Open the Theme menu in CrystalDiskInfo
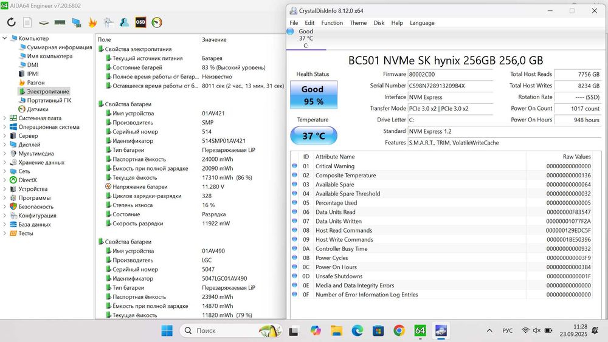Image resolution: width=608 pixels, height=342 pixels. [x=358, y=23]
